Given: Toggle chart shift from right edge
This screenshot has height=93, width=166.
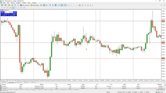Looking at the screenshot, I should [x=62, y=5].
